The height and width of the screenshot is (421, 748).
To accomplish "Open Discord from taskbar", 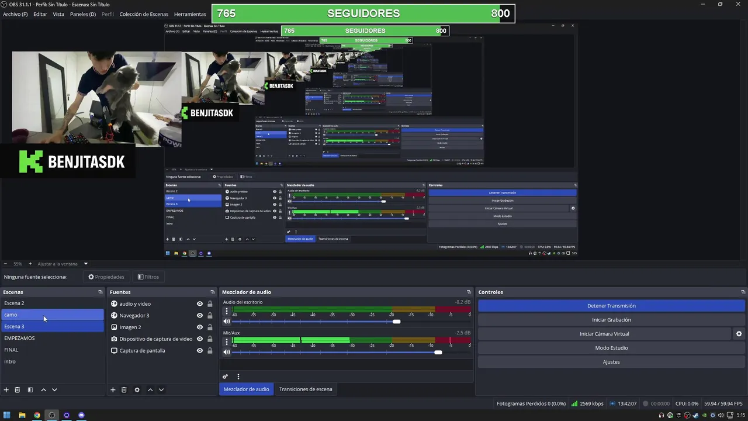I will click(81, 415).
